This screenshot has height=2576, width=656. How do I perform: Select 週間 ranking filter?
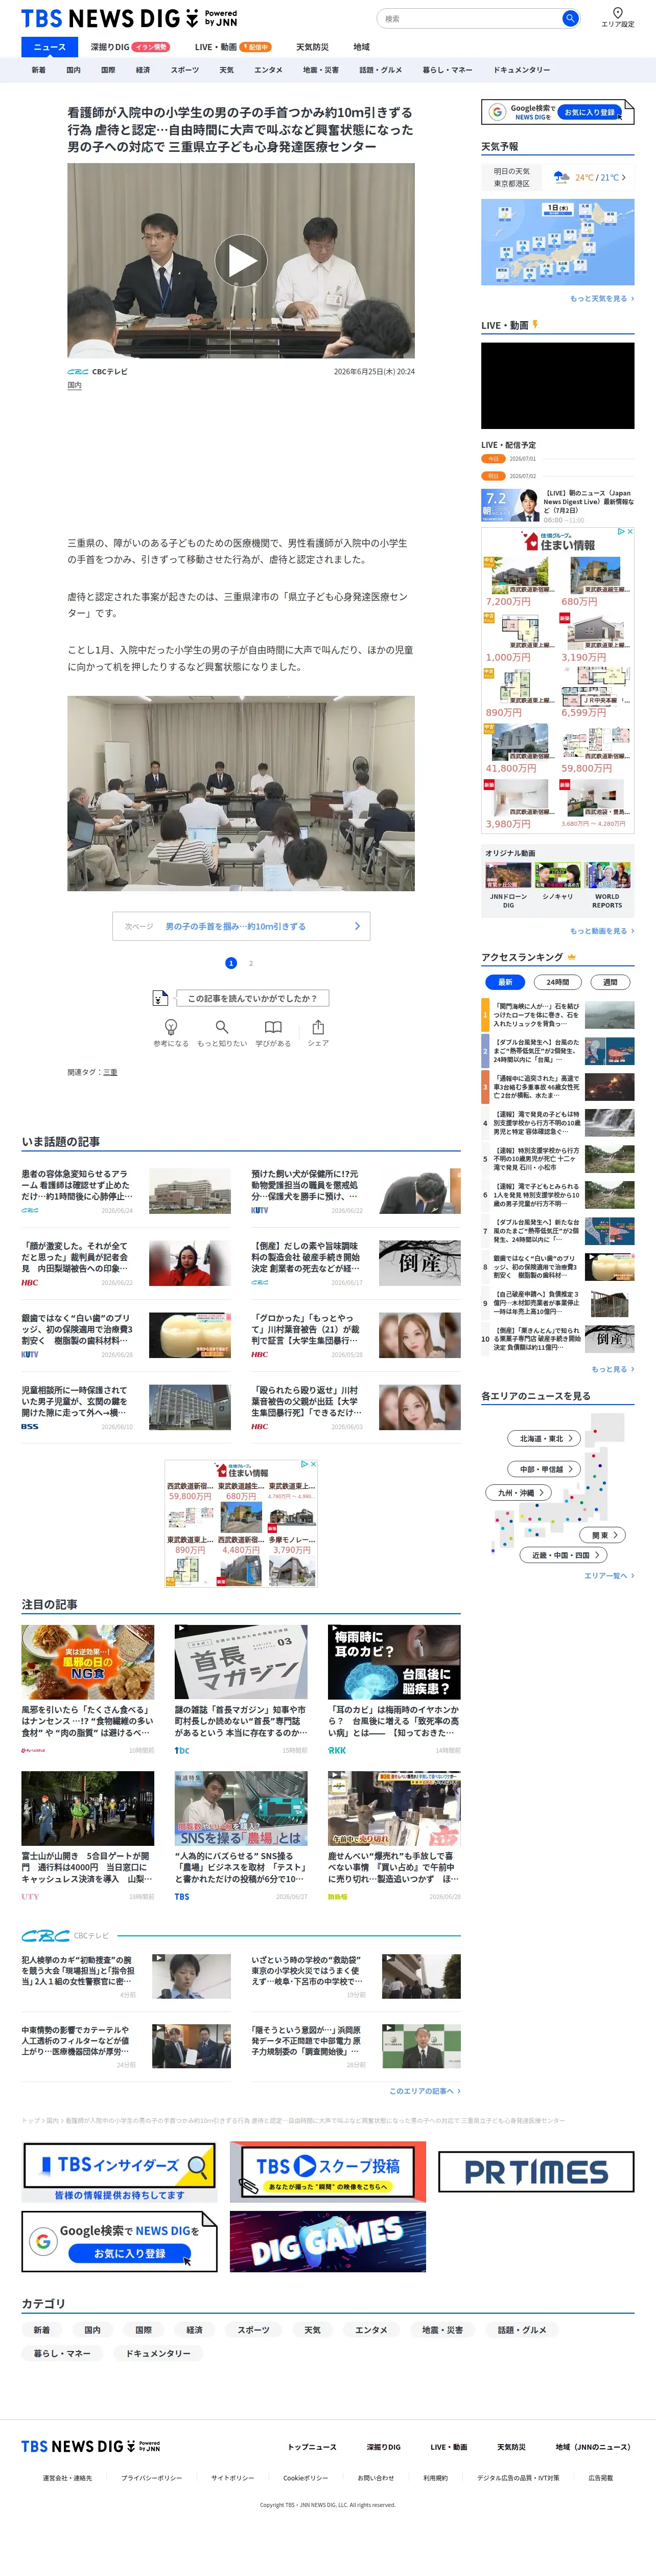point(610,981)
